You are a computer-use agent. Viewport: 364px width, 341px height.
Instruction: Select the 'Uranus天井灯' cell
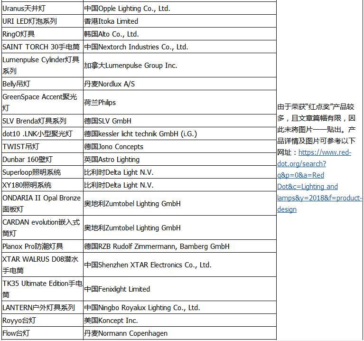coord(43,9)
